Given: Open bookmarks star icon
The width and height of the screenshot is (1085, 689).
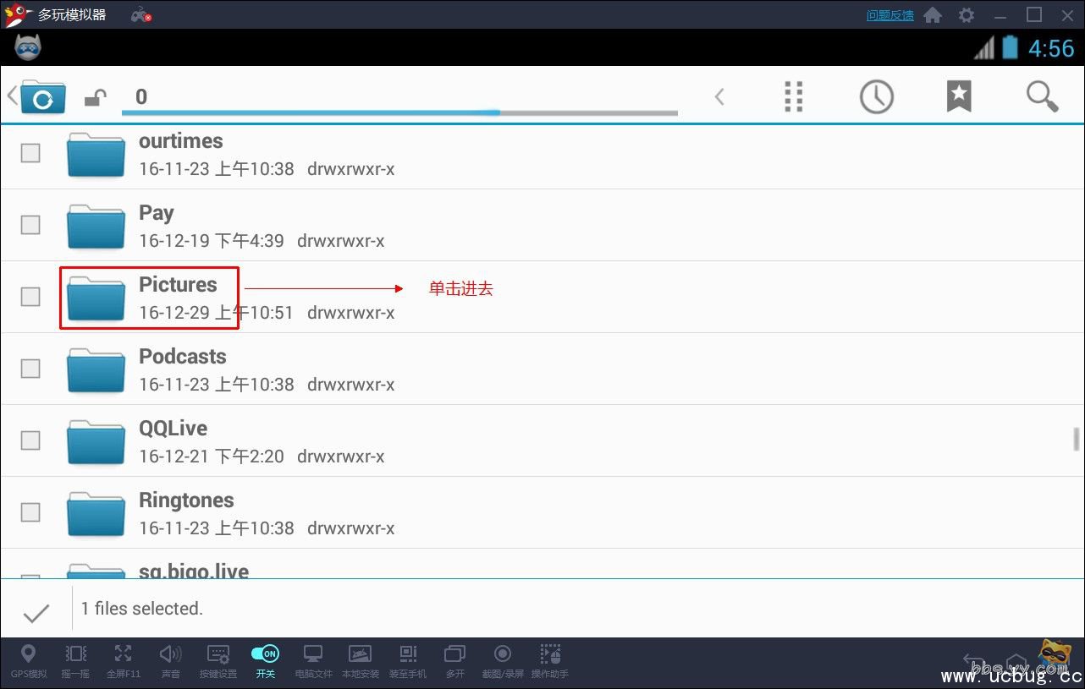Looking at the screenshot, I should click(959, 96).
